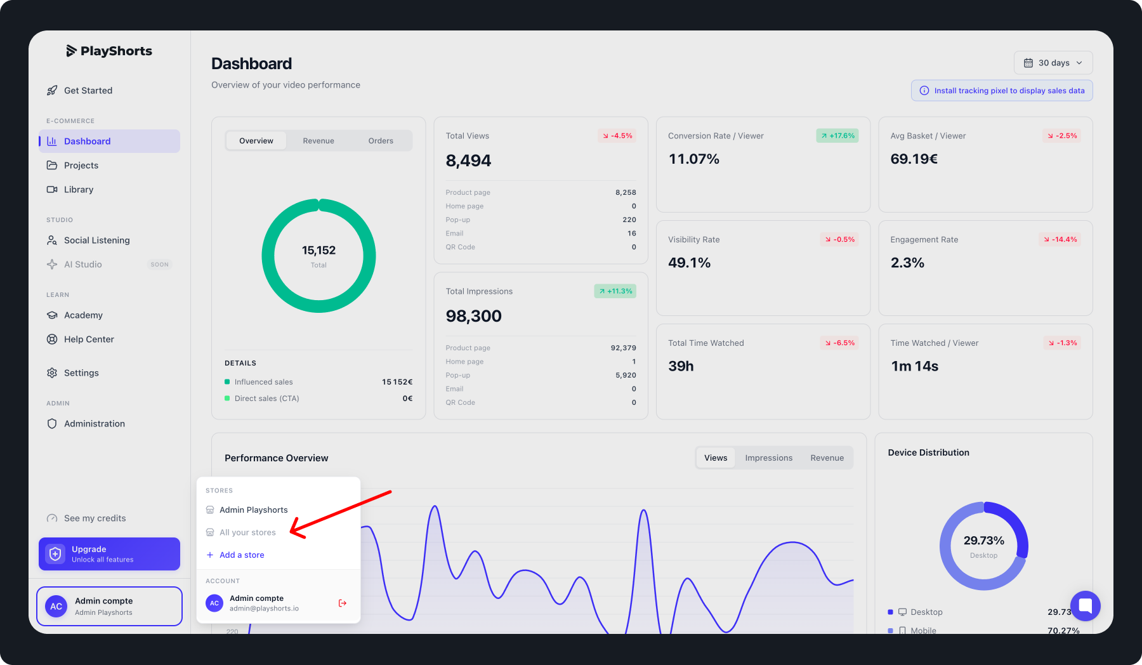The width and height of the screenshot is (1142, 665).
Task: Open Settings via the gear icon
Action: pyautogui.click(x=52, y=373)
